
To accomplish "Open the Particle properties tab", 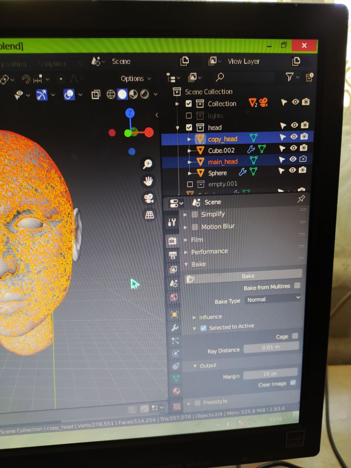I will pos(175,341).
